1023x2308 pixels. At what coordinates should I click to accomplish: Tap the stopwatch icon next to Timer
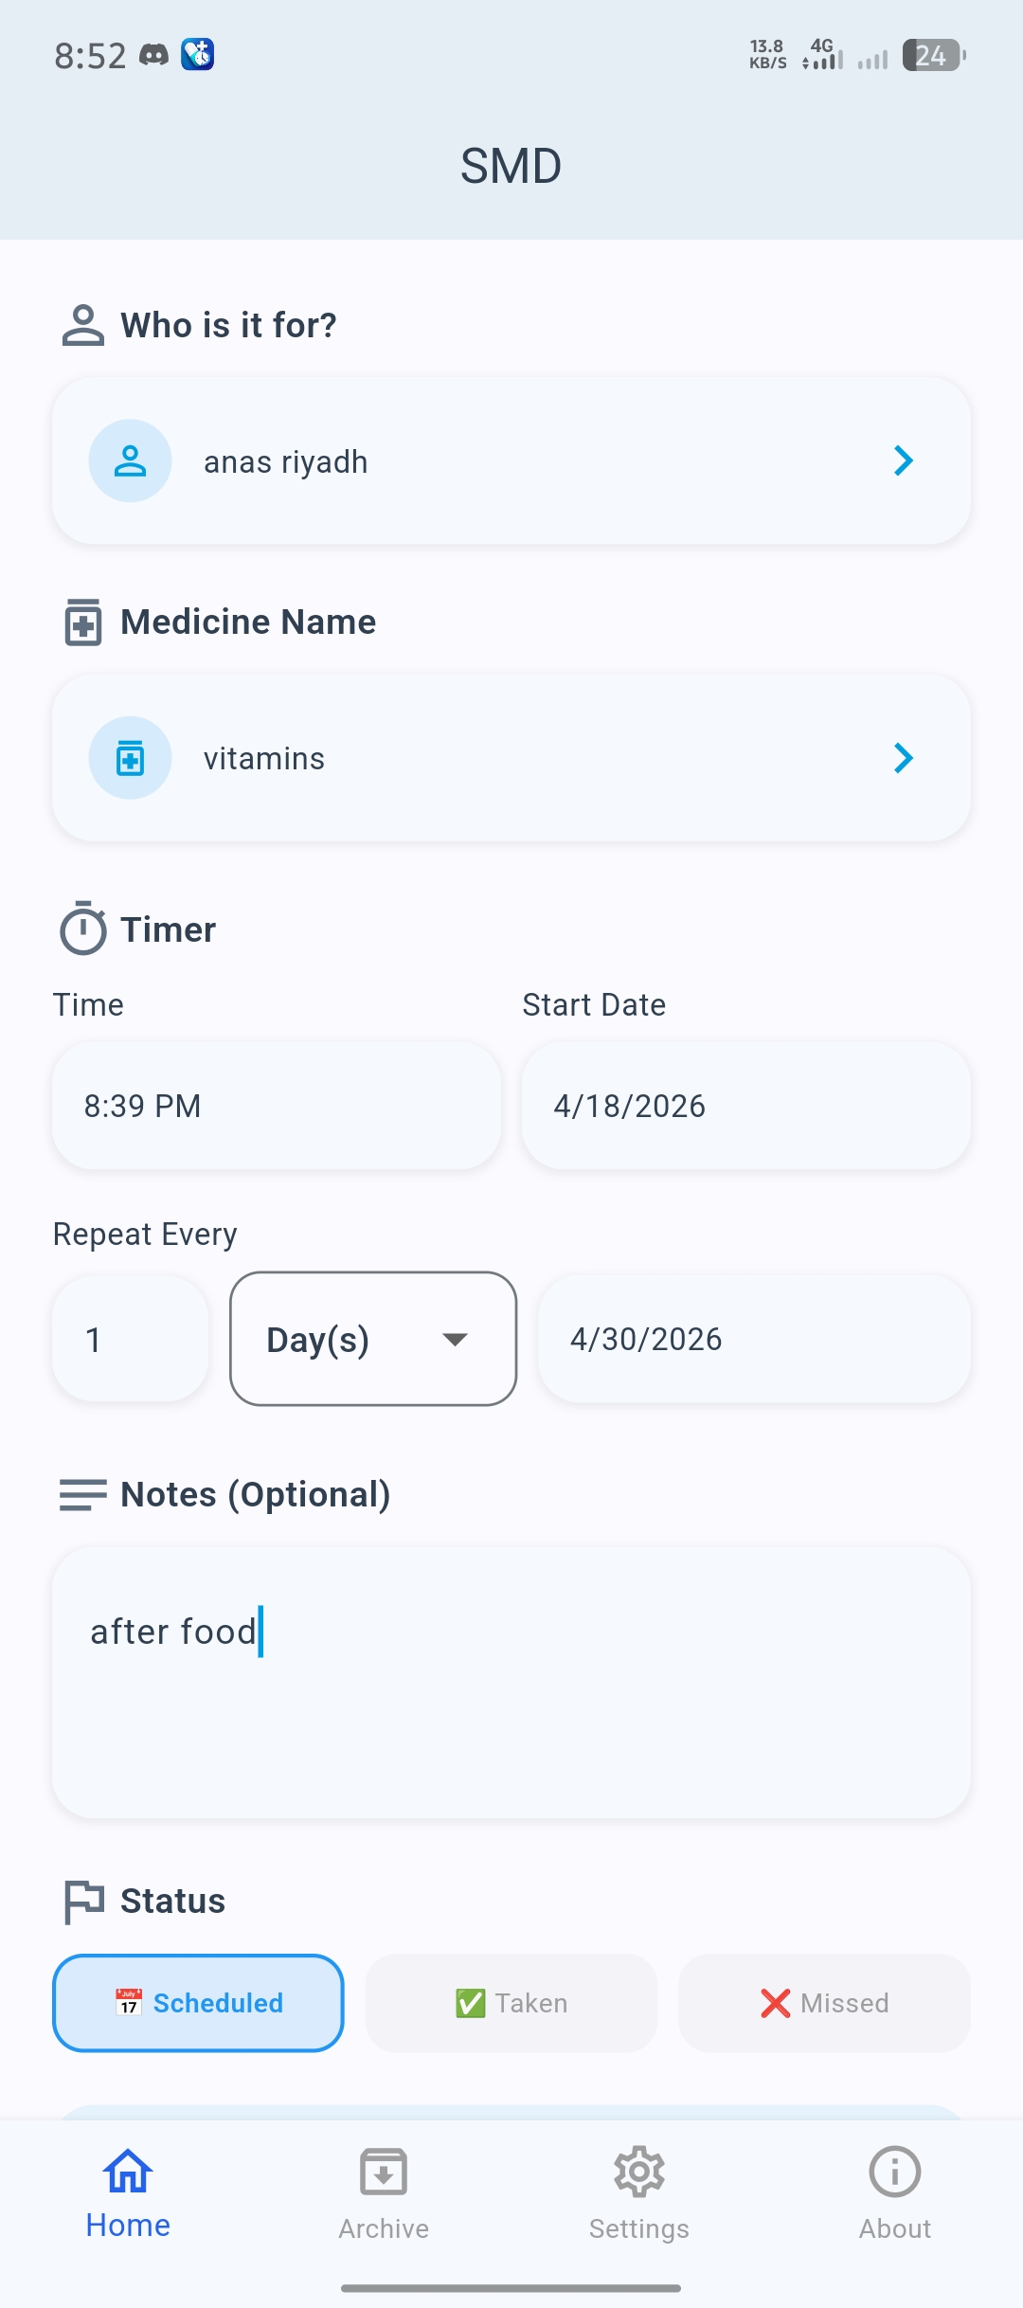[x=83, y=929]
